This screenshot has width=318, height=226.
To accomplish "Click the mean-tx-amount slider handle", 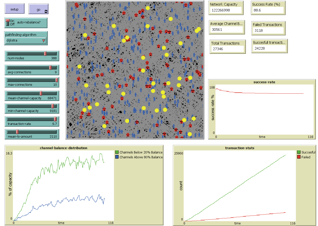I will [17, 132].
